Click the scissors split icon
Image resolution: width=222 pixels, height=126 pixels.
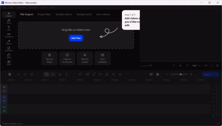click(60, 74)
